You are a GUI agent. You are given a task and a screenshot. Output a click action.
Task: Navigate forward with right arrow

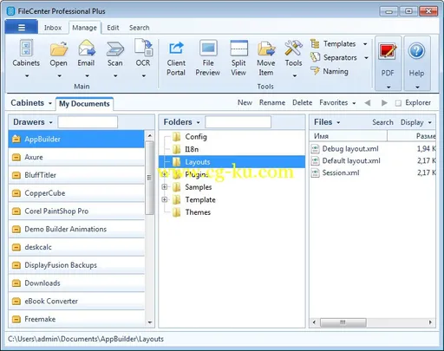click(x=384, y=103)
